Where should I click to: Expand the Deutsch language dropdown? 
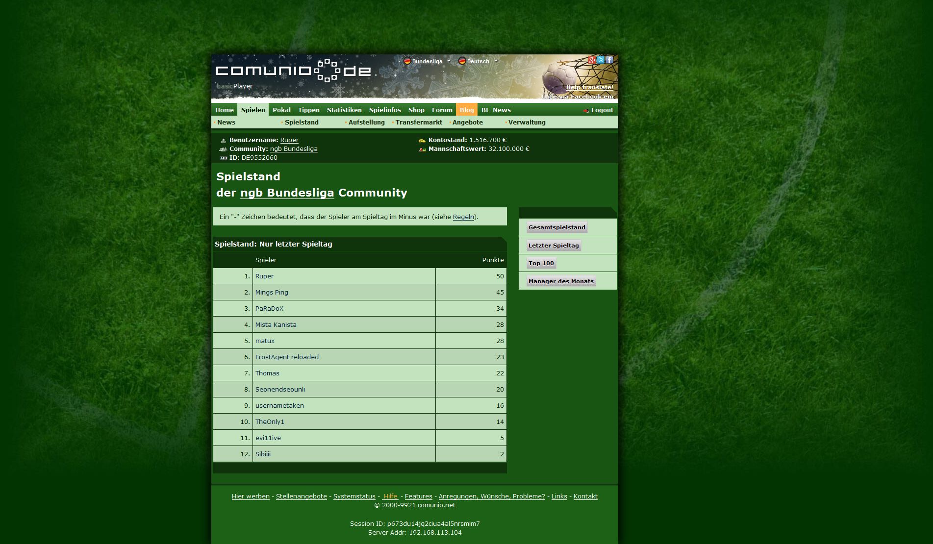coord(478,61)
